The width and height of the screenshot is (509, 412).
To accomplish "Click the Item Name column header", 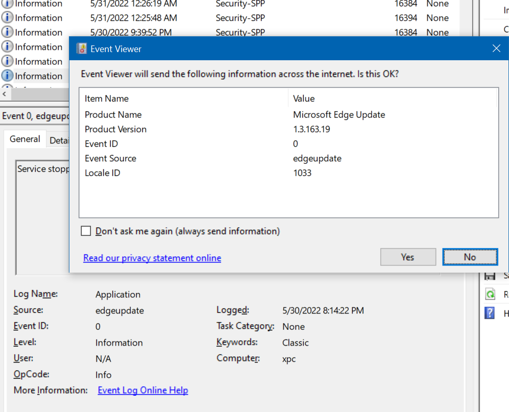I will coord(184,99).
